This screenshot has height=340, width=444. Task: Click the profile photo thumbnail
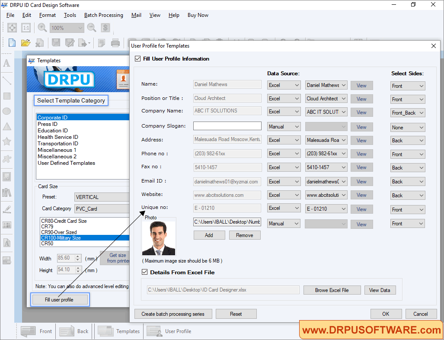[x=159, y=238]
